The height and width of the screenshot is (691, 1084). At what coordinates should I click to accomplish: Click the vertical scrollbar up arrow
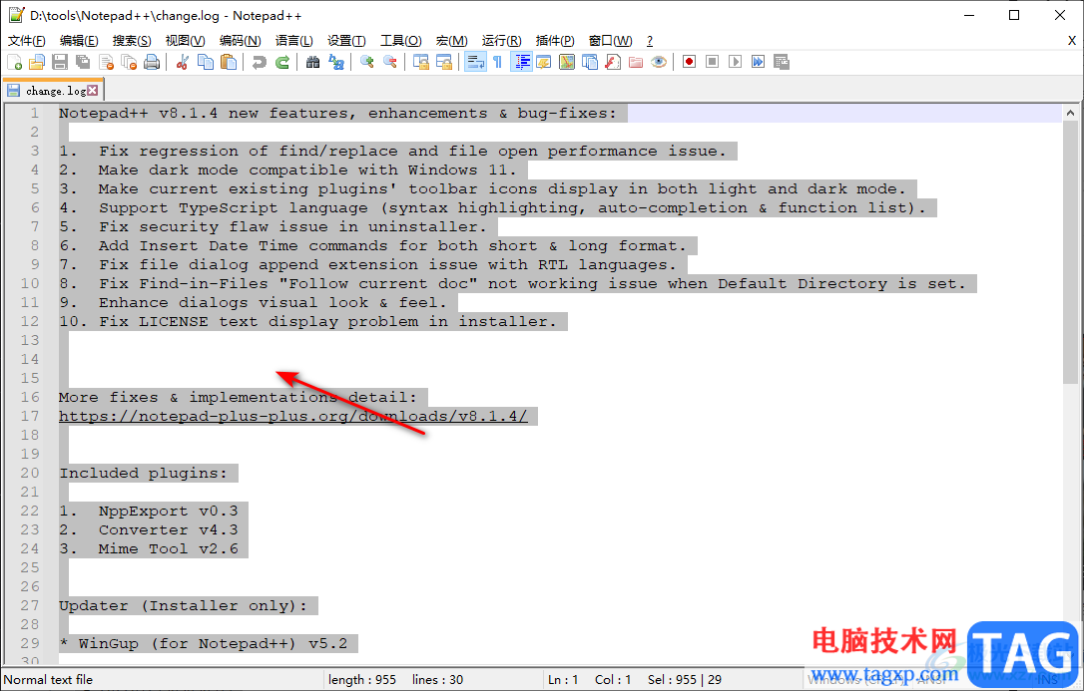pyautogui.click(x=1070, y=113)
